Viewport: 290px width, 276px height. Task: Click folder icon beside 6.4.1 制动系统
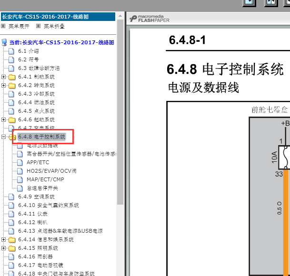12,77
